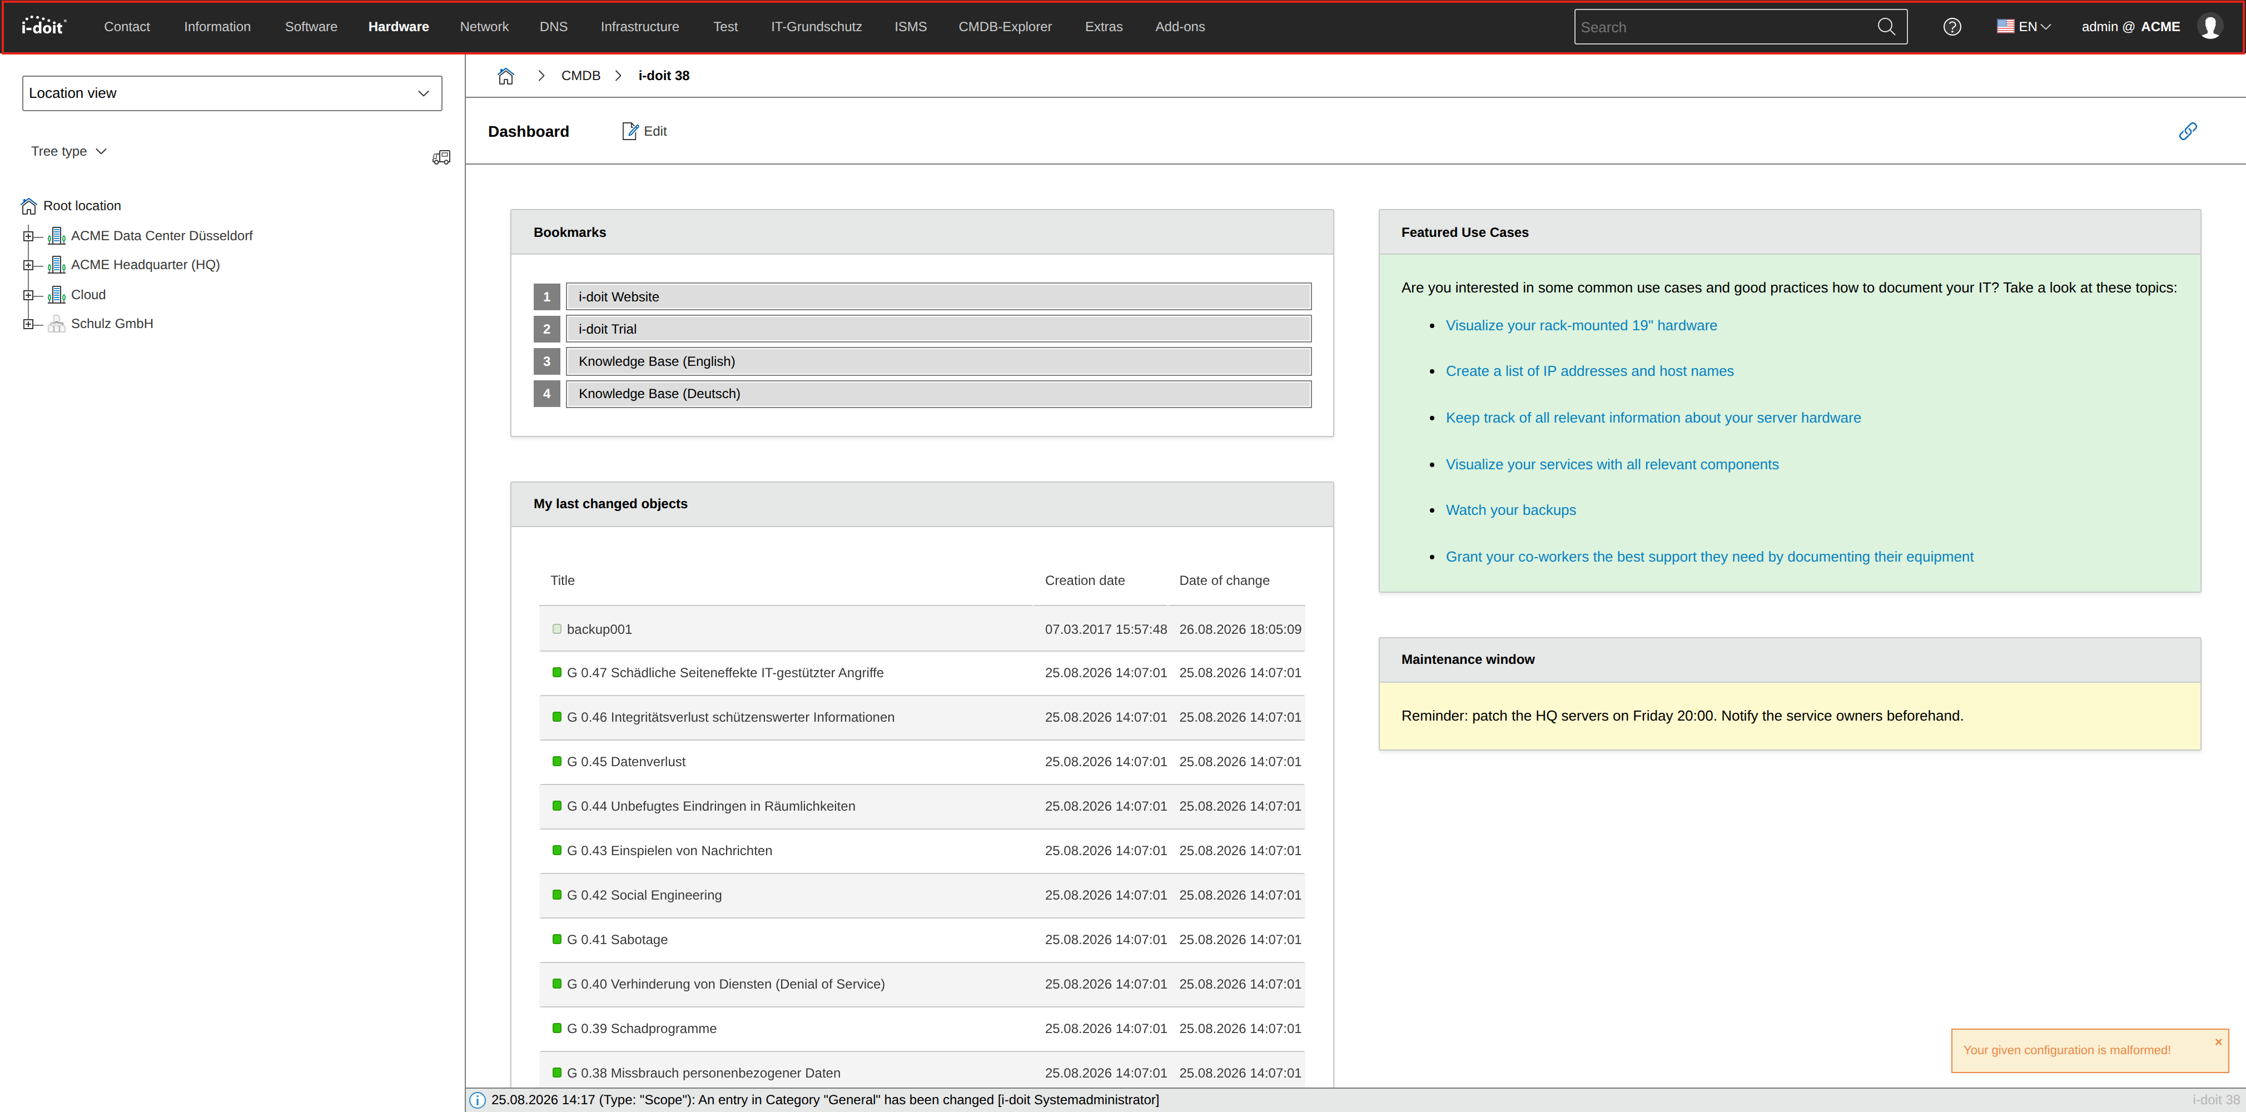The height and width of the screenshot is (1112, 2246).
Task: Click the Root location house icon
Action: pos(29,206)
